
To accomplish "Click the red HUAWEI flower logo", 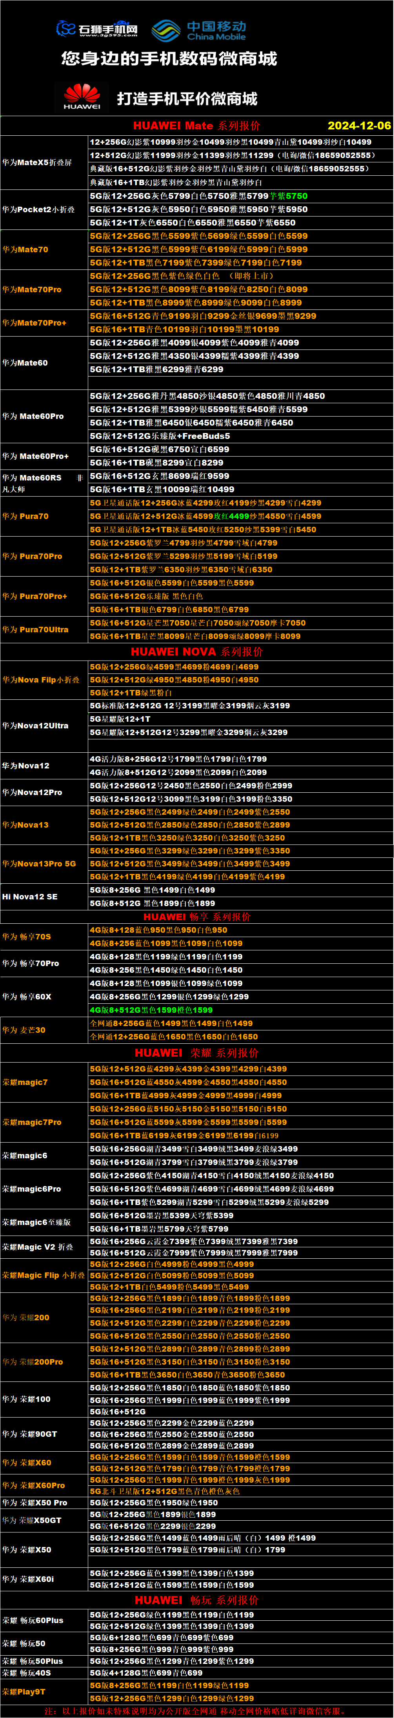I will [82, 96].
